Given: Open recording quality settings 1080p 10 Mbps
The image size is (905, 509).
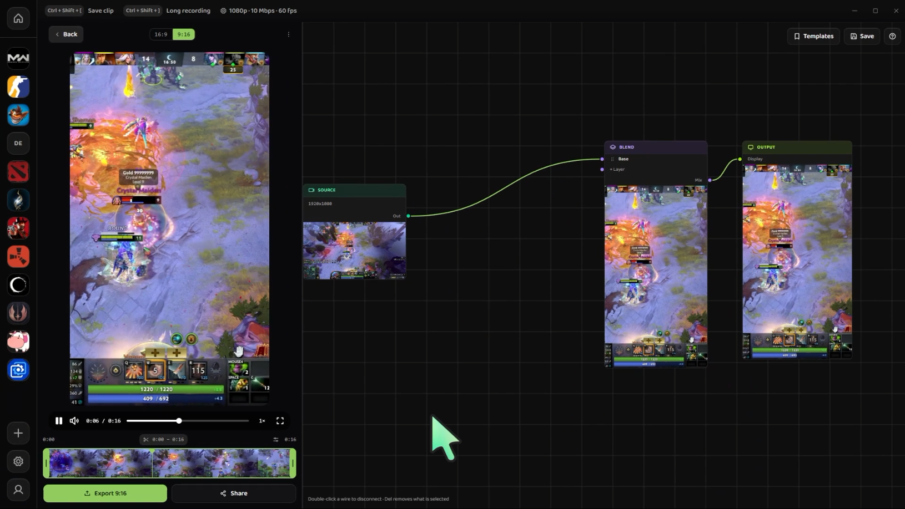Looking at the screenshot, I should pyautogui.click(x=259, y=11).
